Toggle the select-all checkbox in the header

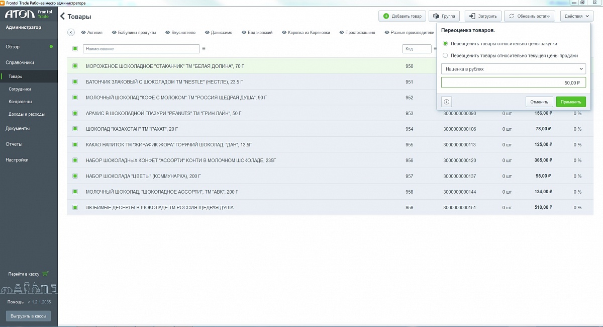click(x=75, y=49)
